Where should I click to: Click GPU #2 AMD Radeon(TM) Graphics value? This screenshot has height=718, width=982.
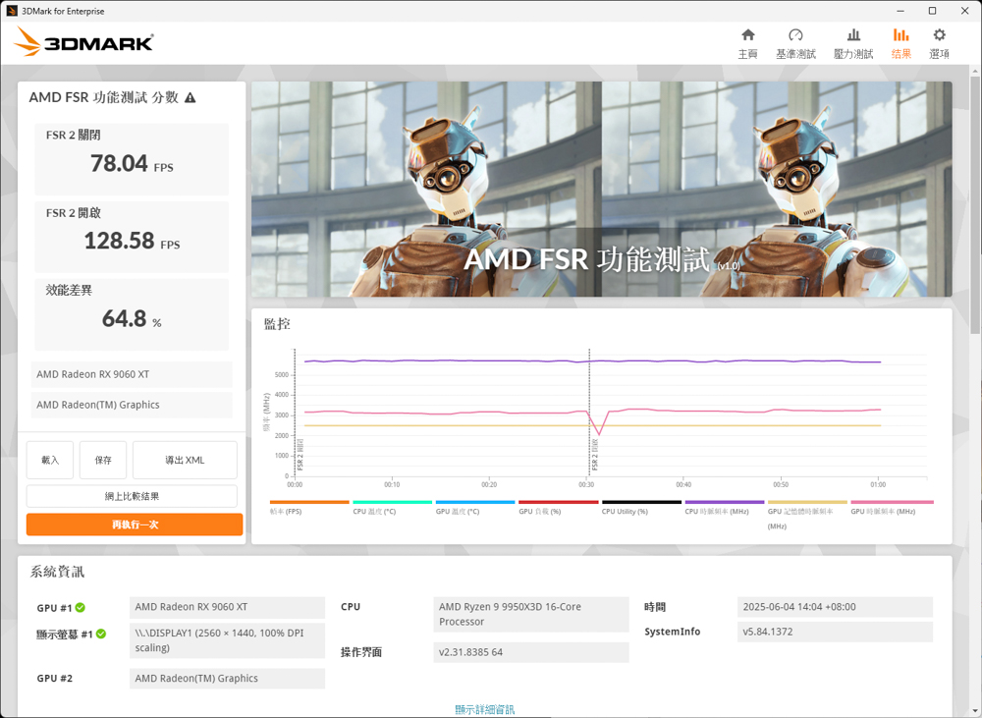click(x=228, y=678)
